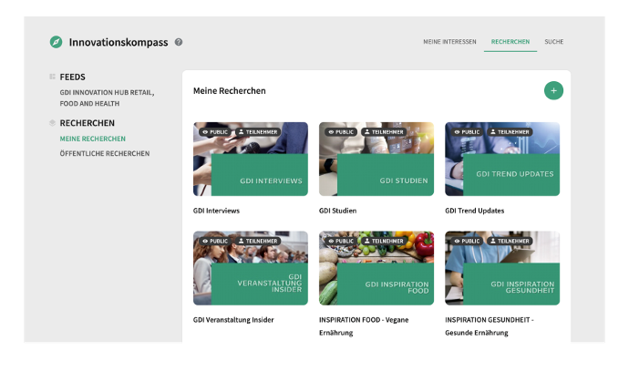The height and width of the screenshot is (372, 629).
Task: Click the Recherchen layers icon in sidebar
Action: click(x=52, y=123)
